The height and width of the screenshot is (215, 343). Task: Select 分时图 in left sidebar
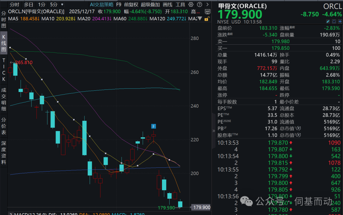(x=4, y=19)
